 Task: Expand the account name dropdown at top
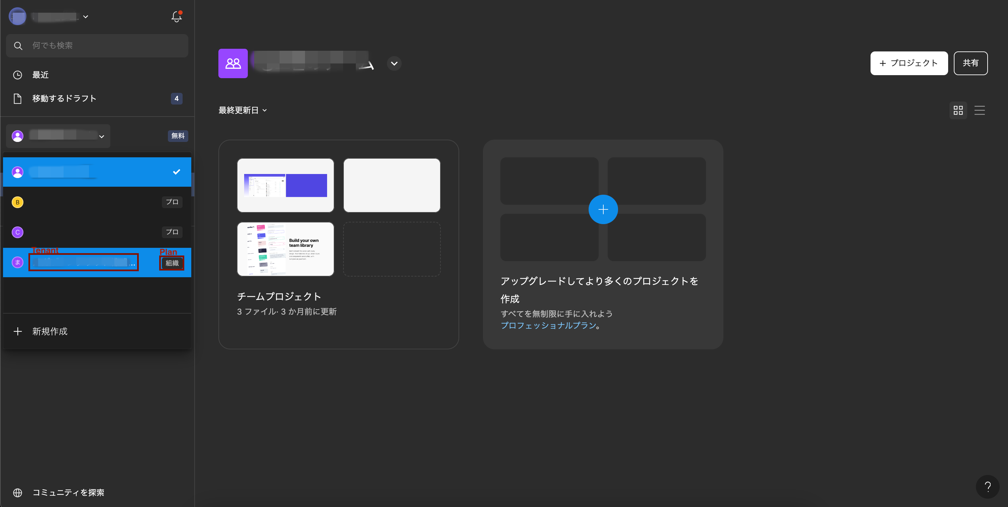click(85, 17)
